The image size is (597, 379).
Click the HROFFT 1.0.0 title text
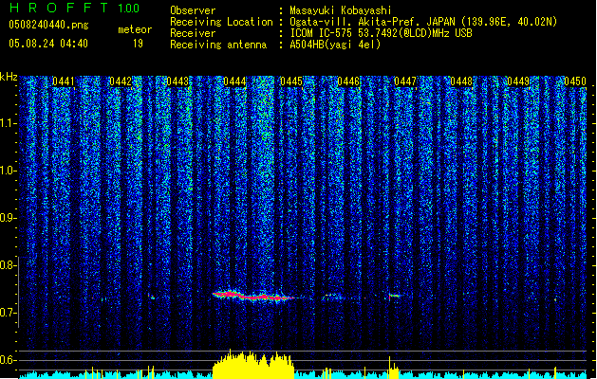(x=74, y=8)
